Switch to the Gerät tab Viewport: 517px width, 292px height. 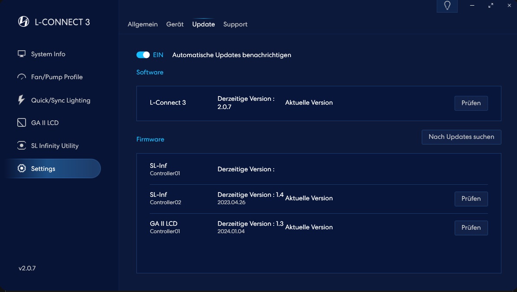pyautogui.click(x=175, y=24)
